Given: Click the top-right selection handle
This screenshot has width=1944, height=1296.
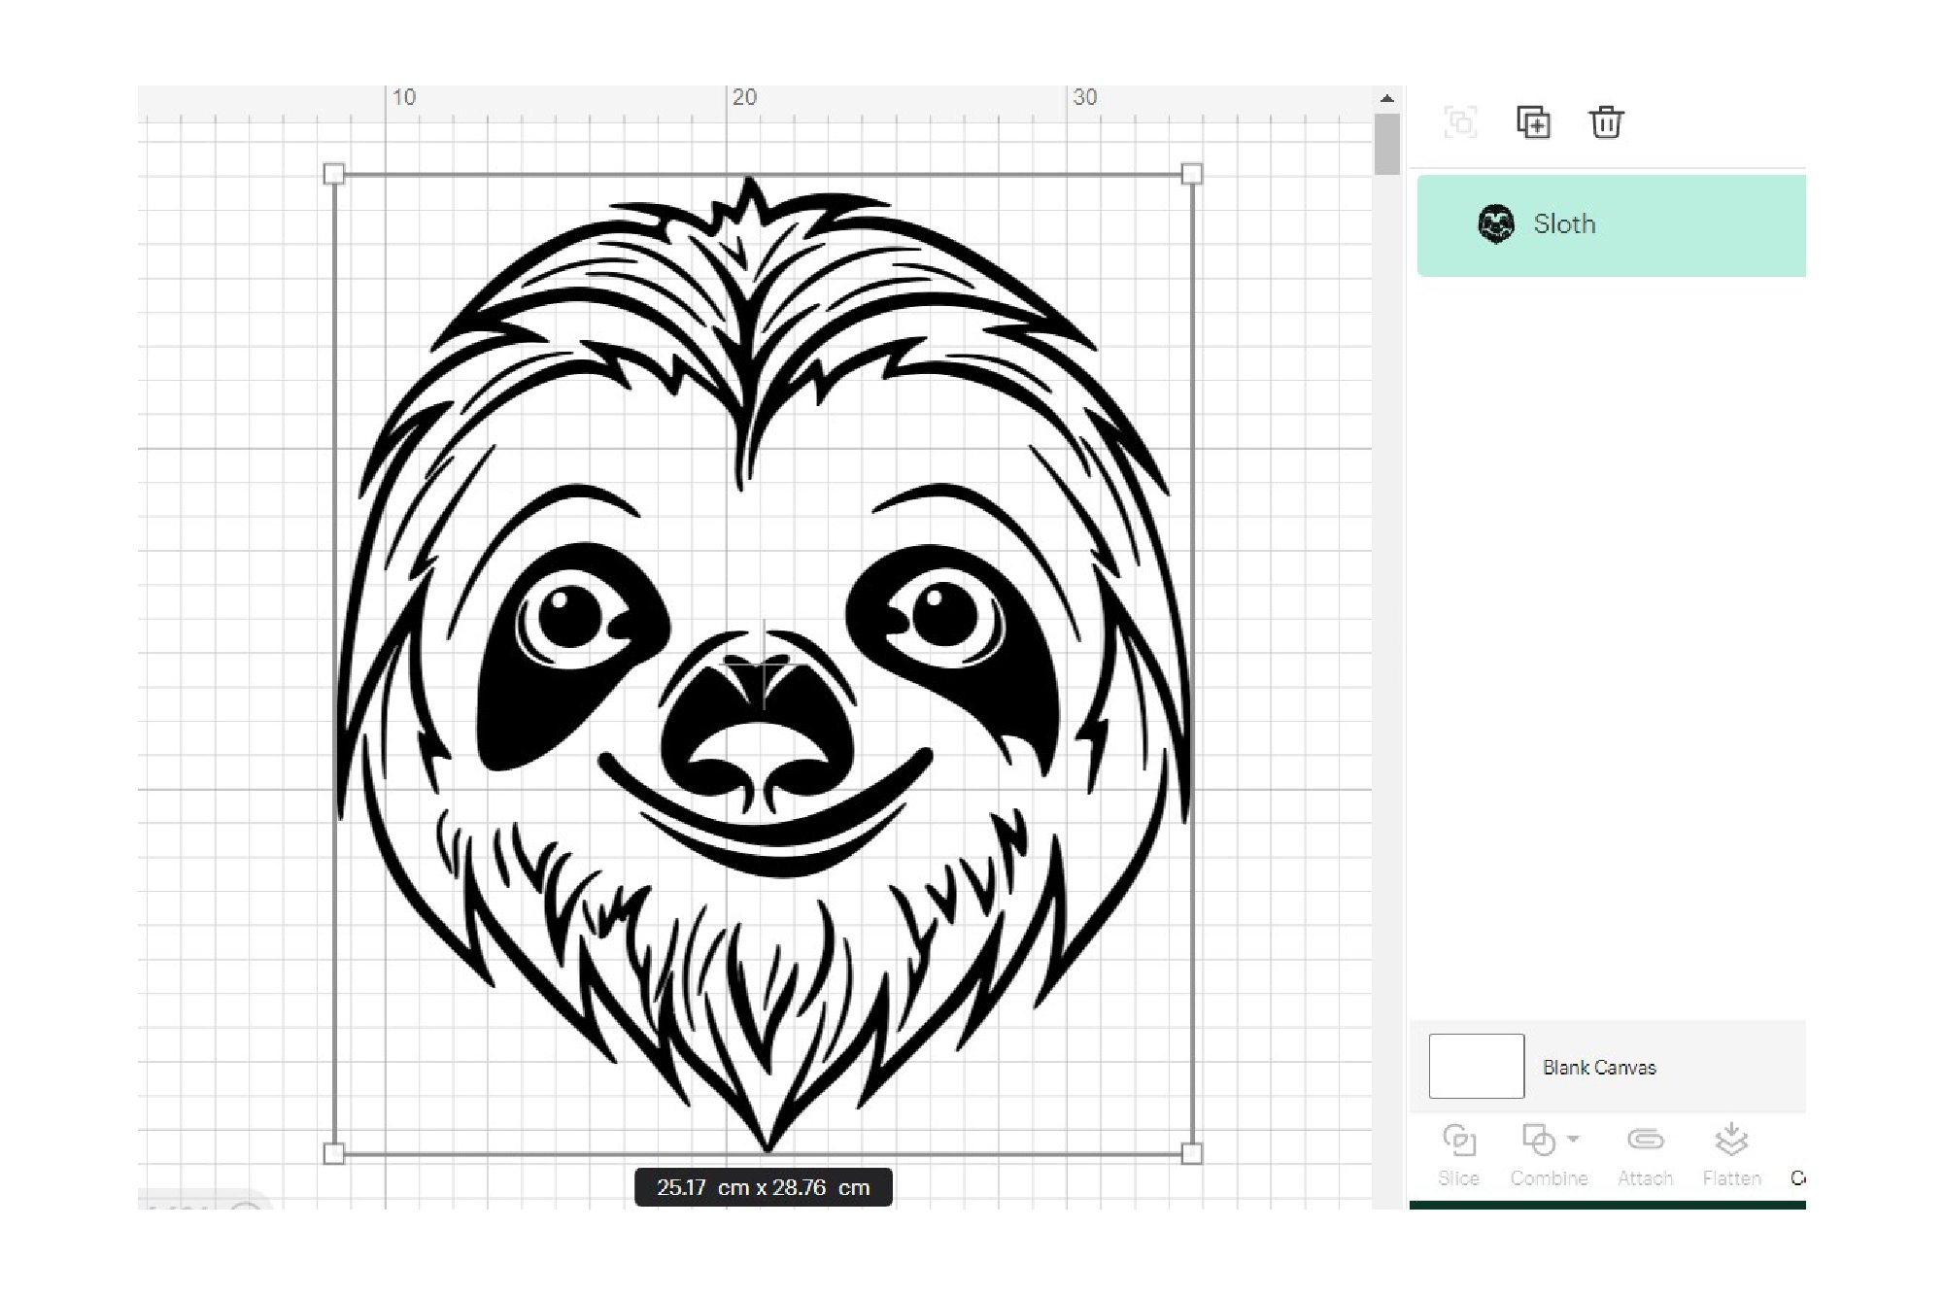Looking at the screenshot, I should tap(1192, 174).
